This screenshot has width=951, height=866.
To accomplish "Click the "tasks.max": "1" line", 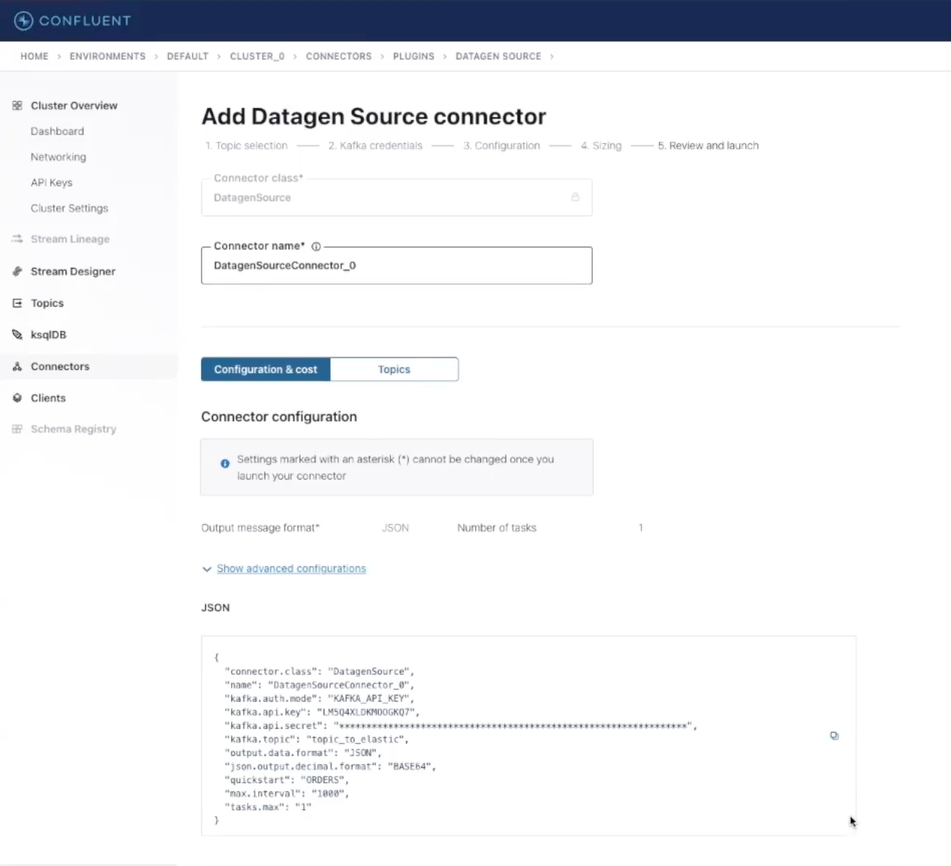I will [268, 807].
